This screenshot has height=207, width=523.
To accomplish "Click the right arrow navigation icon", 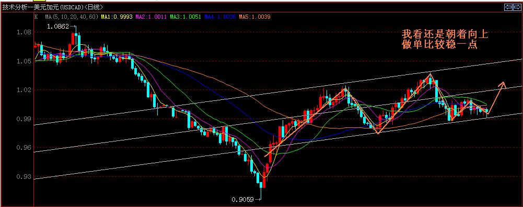I will [x=517, y=7].
